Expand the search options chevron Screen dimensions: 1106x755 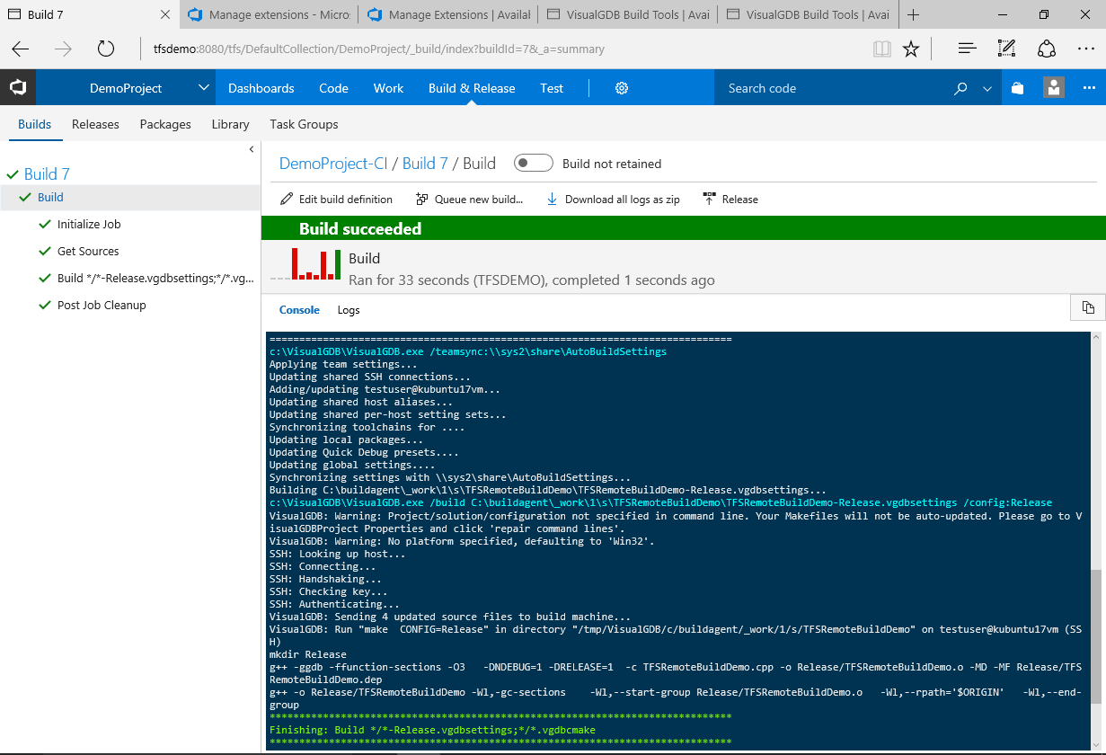(x=987, y=88)
